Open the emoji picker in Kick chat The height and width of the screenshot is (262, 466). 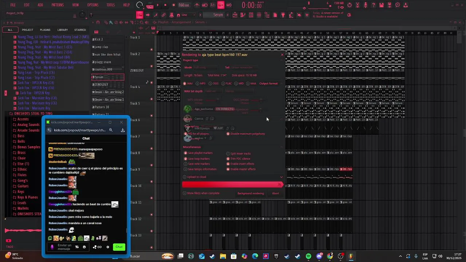point(84,247)
